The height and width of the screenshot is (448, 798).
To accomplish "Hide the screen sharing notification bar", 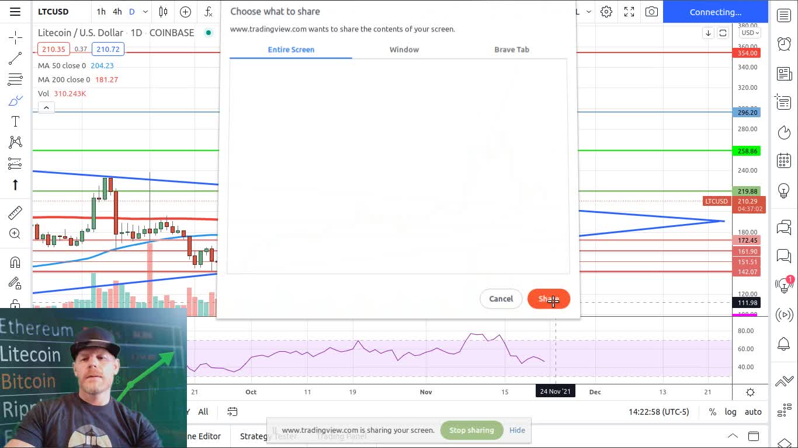I will click(517, 430).
